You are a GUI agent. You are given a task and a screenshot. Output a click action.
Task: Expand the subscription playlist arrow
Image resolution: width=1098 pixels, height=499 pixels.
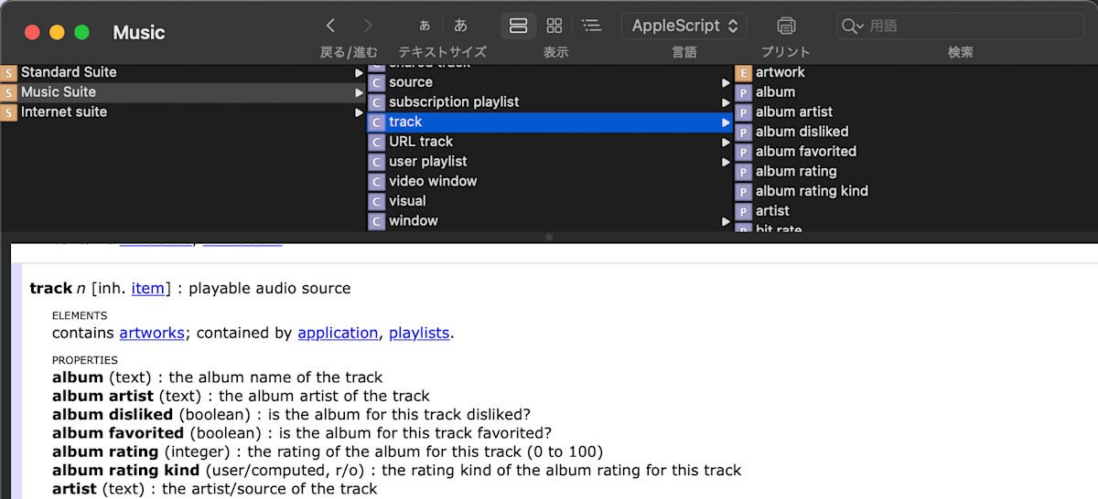pos(726,102)
